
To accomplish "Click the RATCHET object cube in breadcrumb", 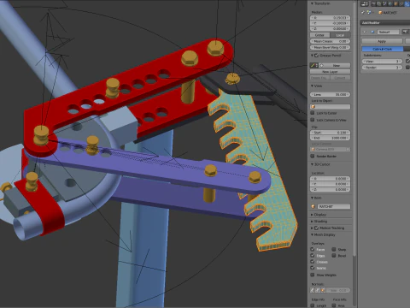I will tap(380, 13).
